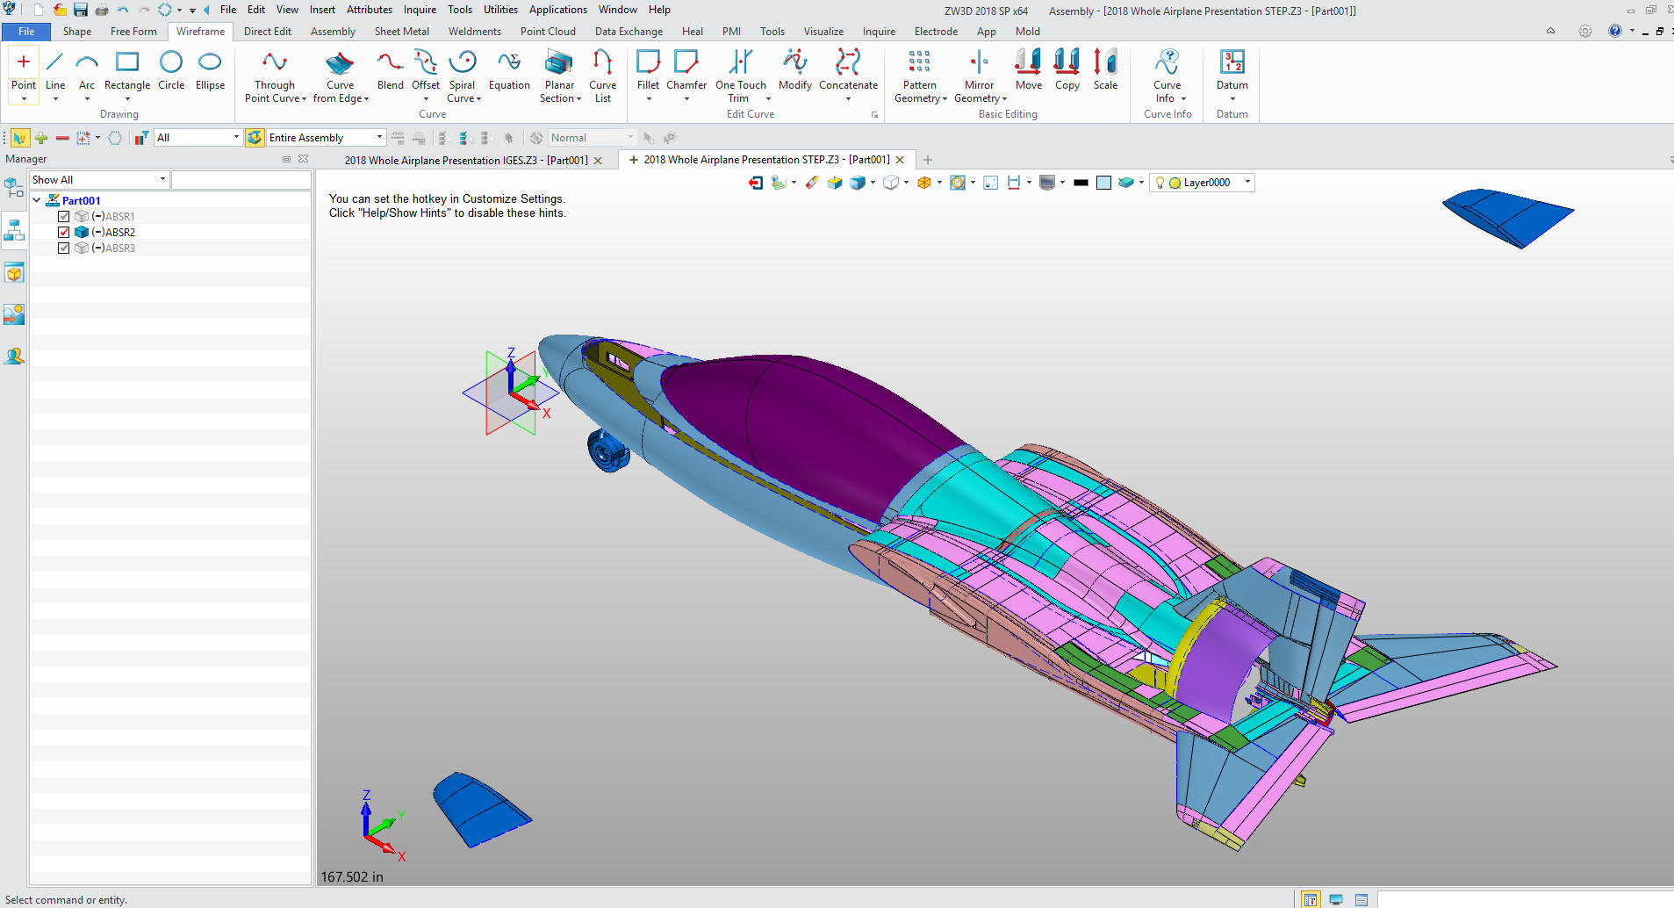Expand the Entire Assembly scope dropdown
Screen dimensions: 1674x908
pyautogui.click(x=379, y=138)
